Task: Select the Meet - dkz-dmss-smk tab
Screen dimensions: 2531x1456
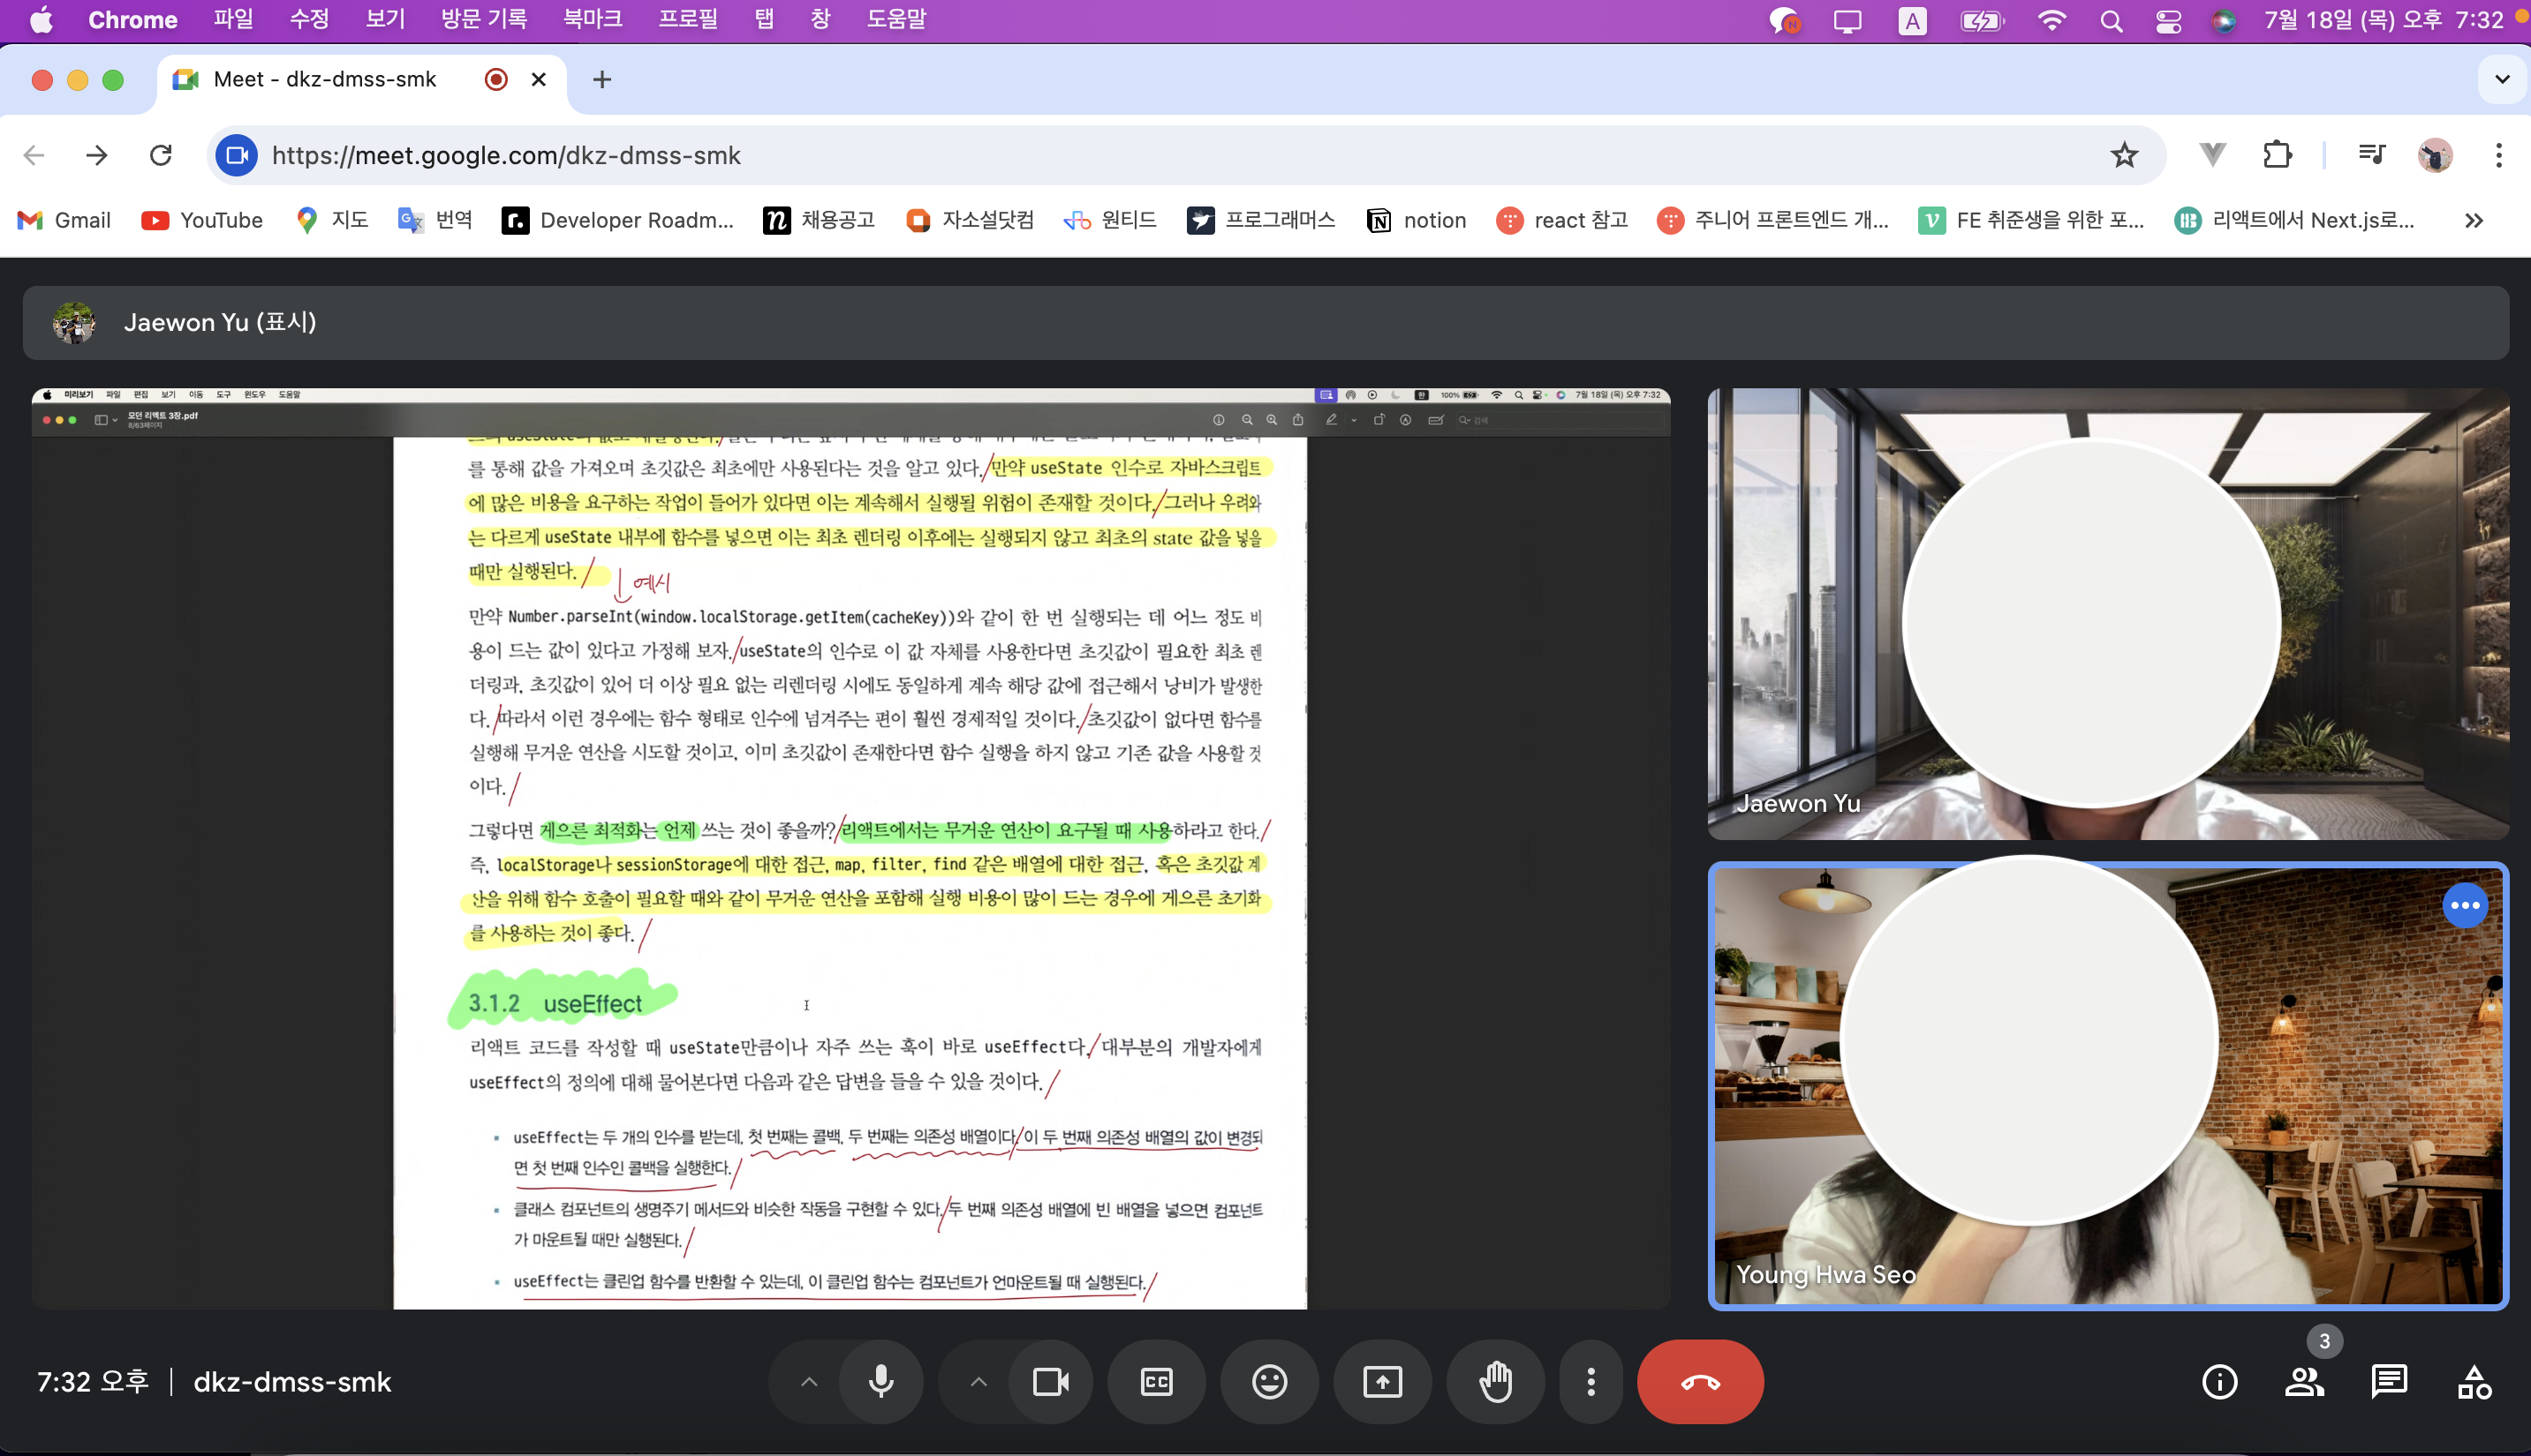Action: point(325,79)
